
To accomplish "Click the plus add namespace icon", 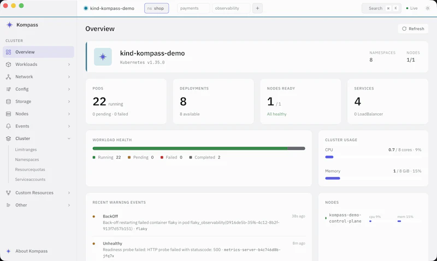I will [x=257, y=8].
